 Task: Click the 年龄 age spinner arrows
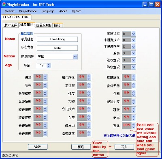pos(49,65)
